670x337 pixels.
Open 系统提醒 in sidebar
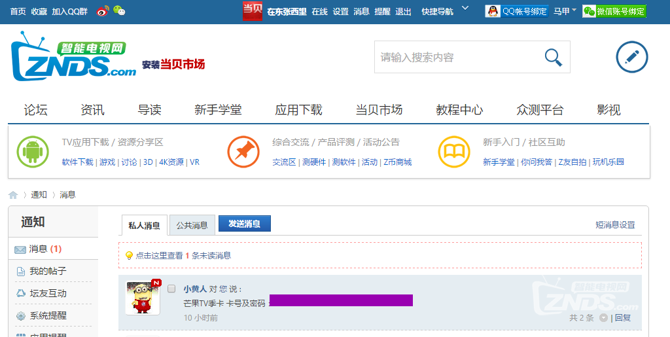coord(48,315)
